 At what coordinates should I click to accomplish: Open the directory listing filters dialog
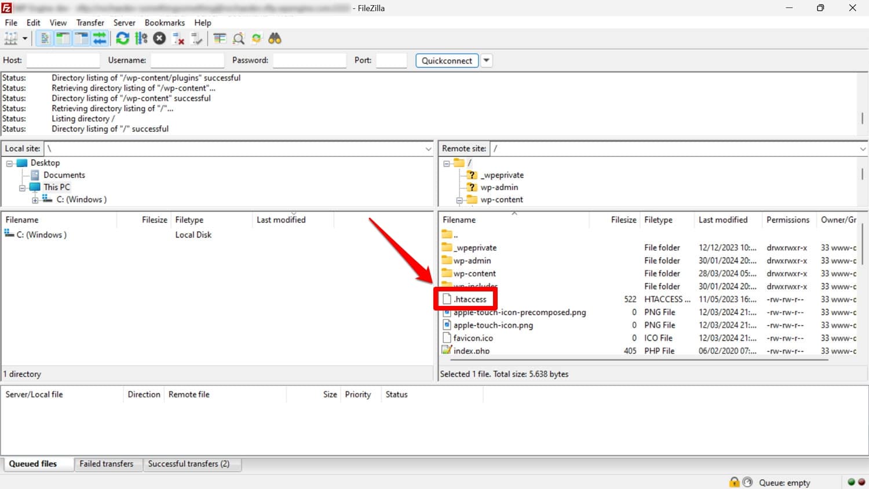[220, 39]
